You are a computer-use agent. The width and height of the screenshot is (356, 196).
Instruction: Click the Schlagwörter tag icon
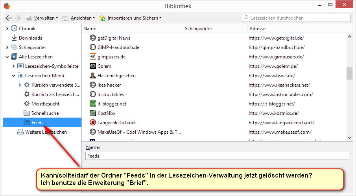tap(14, 47)
